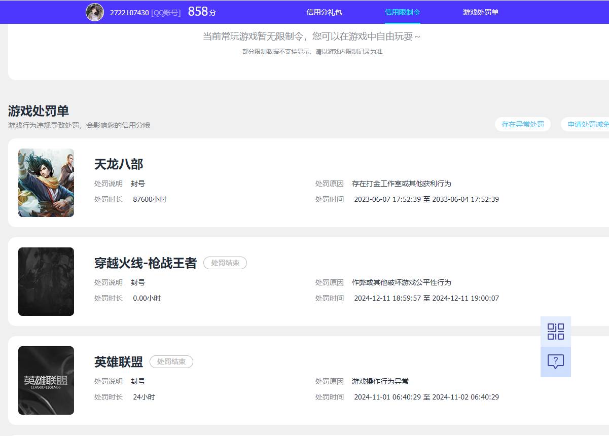Open the QR code sharing icon
The width and height of the screenshot is (609, 436).
point(556,331)
